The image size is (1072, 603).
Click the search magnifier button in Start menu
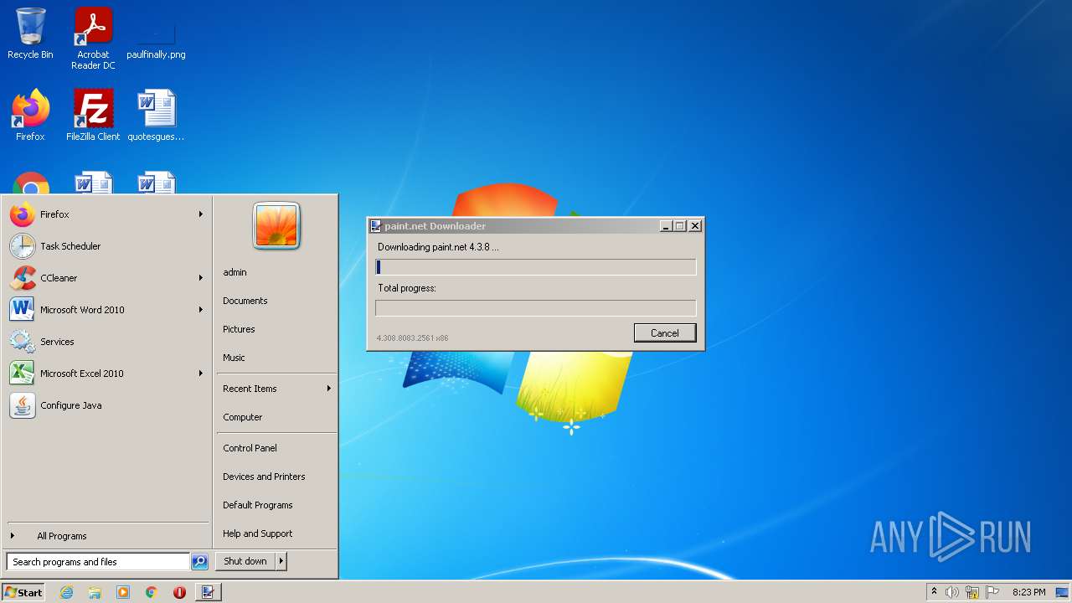(x=199, y=562)
